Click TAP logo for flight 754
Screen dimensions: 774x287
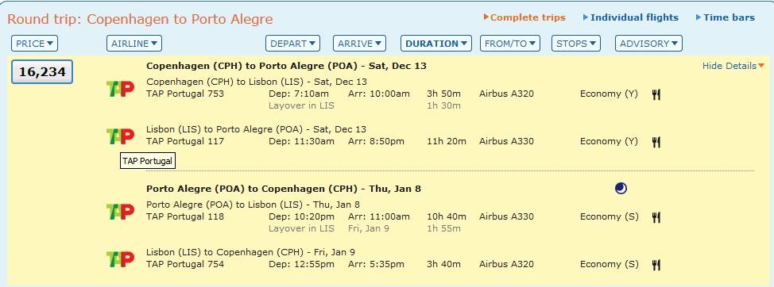pos(121,259)
